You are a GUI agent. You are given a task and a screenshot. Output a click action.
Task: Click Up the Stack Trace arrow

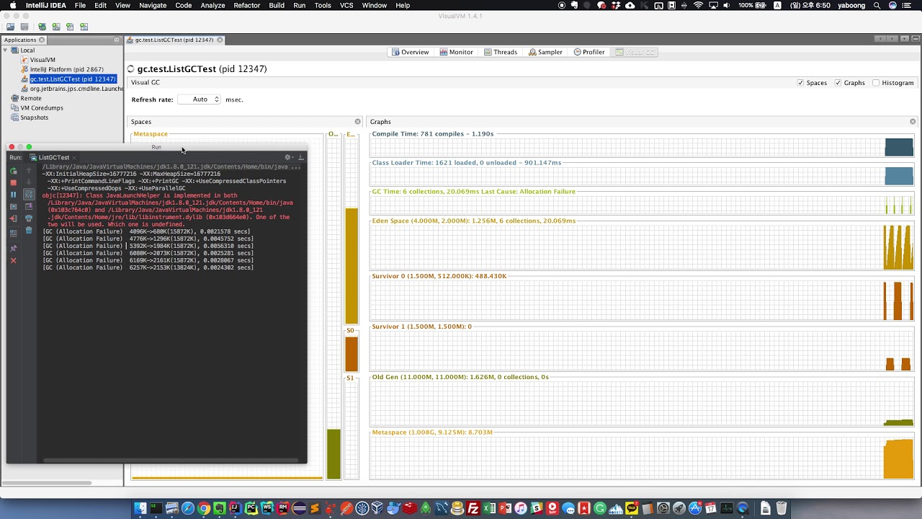coord(29,171)
